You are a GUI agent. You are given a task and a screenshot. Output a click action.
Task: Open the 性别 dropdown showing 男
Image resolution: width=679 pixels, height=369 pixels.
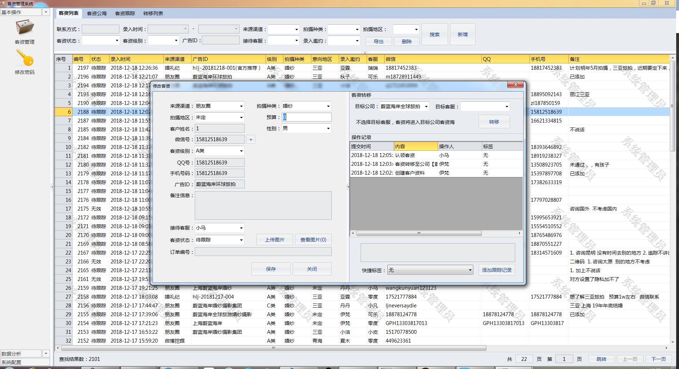pyautogui.click(x=328, y=129)
